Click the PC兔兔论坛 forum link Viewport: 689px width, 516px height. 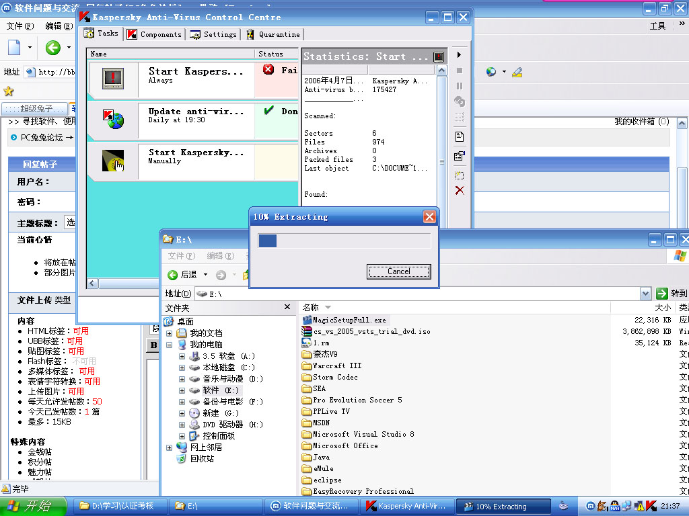42,137
